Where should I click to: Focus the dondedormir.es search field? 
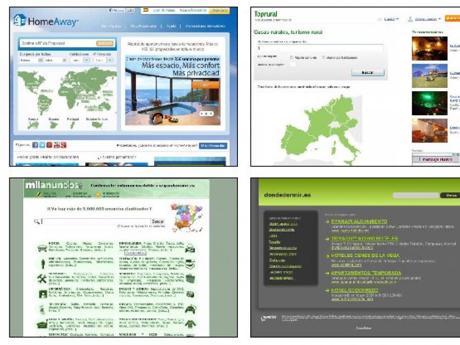(x=416, y=195)
